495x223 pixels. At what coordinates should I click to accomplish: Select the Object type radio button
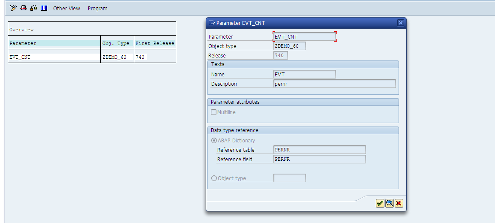[214, 178]
